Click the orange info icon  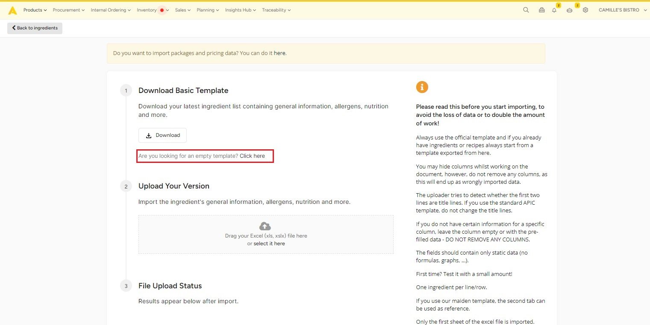[x=422, y=87]
